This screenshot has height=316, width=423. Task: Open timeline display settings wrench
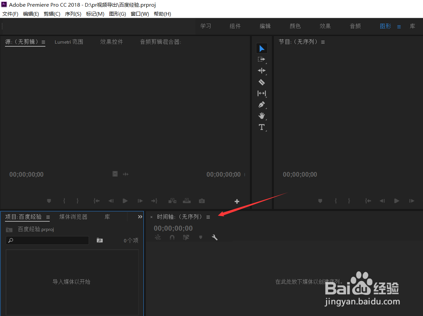215,237
